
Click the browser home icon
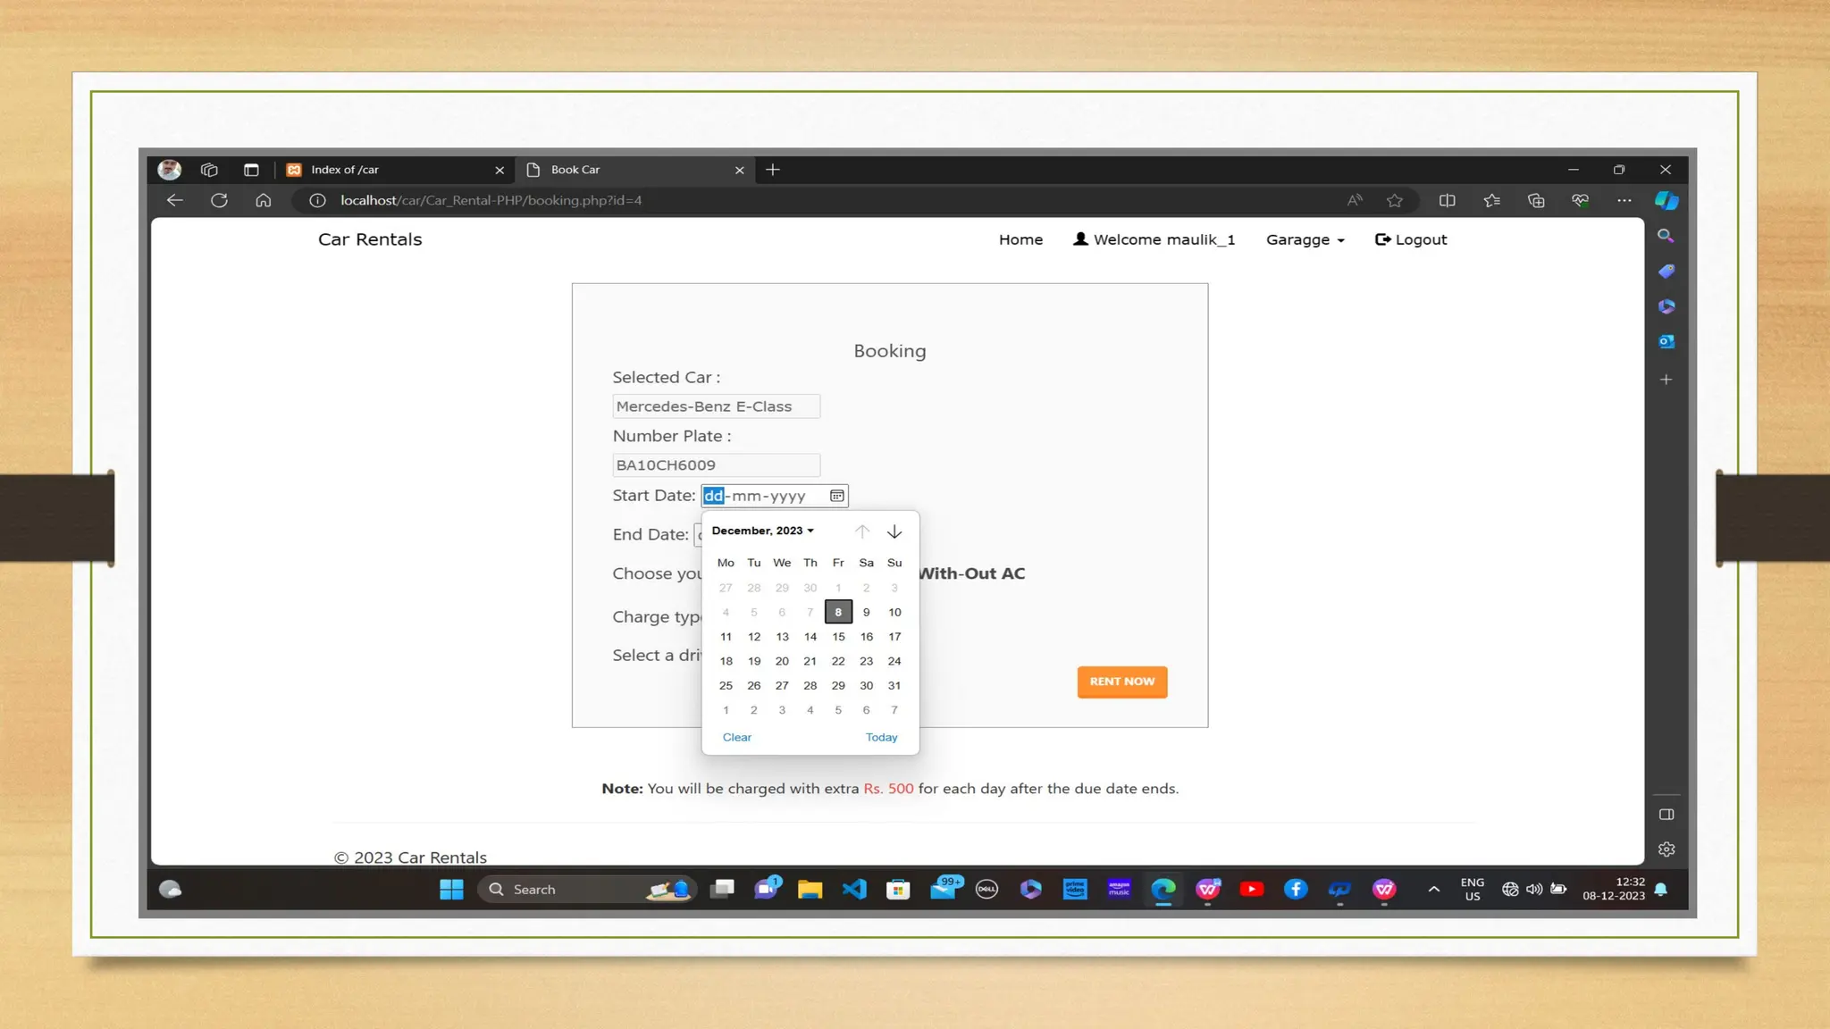(263, 200)
